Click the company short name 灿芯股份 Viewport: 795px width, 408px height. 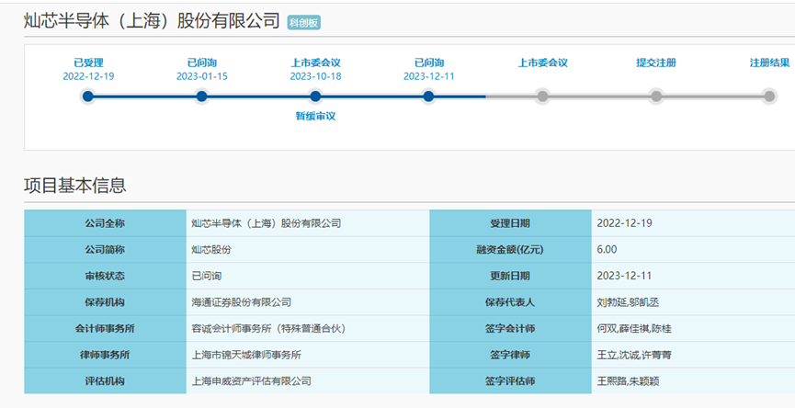pos(211,249)
